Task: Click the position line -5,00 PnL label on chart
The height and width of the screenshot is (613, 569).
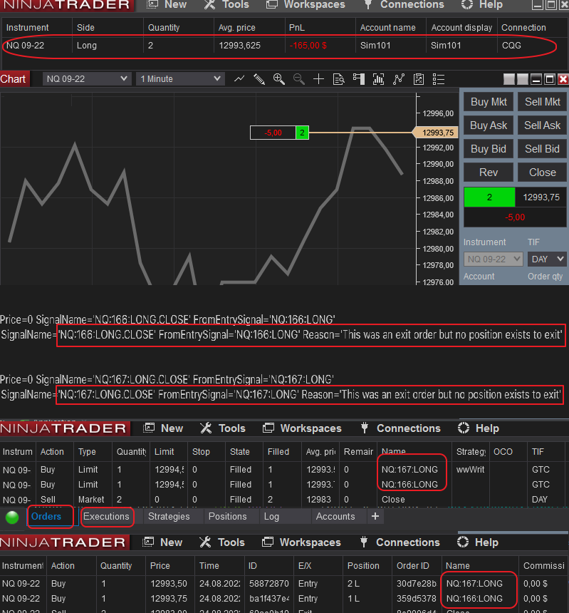Action: coord(273,133)
